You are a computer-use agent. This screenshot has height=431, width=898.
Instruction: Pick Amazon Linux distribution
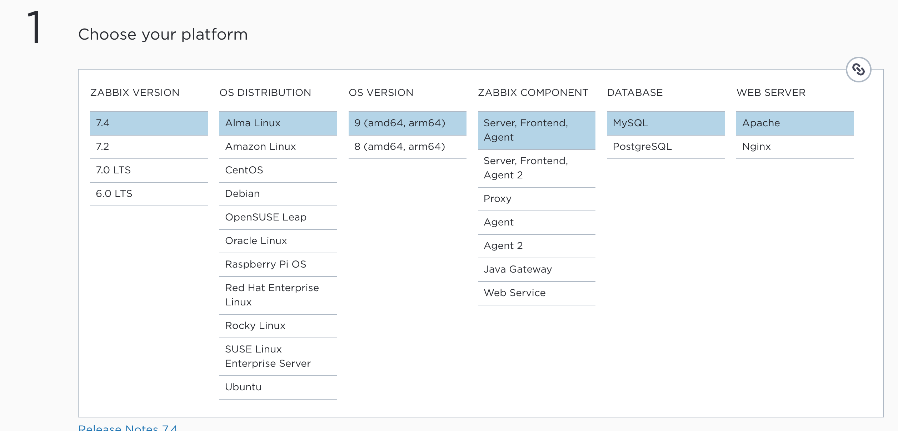pos(278,147)
